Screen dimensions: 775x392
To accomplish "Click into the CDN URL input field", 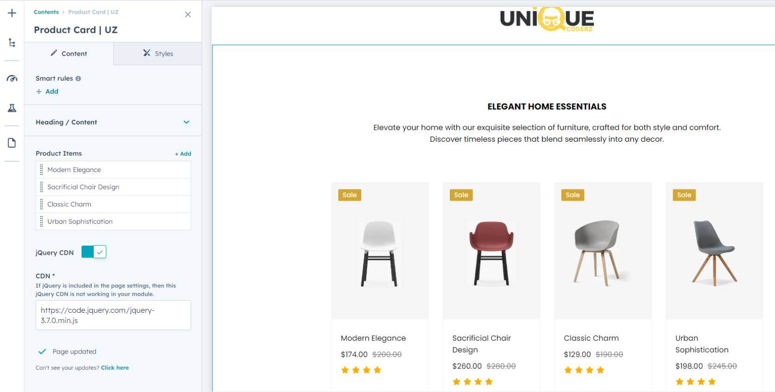I will [113, 315].
